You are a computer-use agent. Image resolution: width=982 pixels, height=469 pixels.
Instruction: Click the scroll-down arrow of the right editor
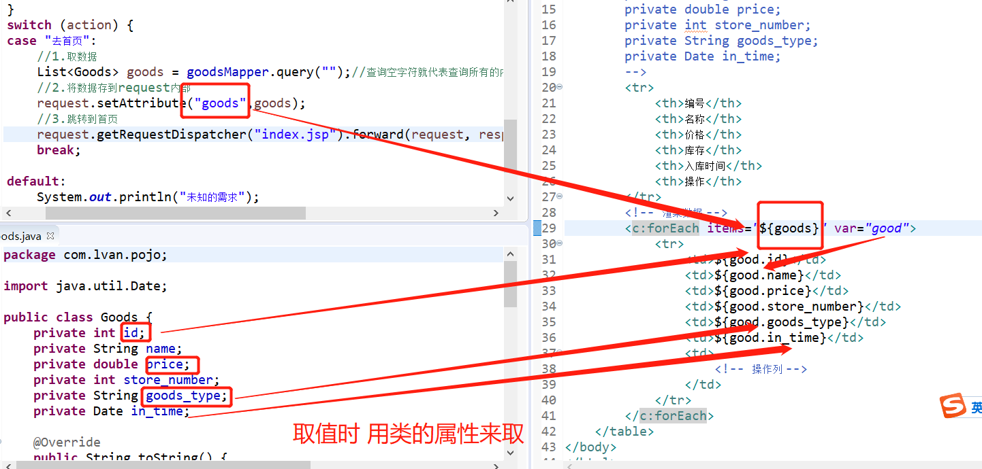click(979, 462)
